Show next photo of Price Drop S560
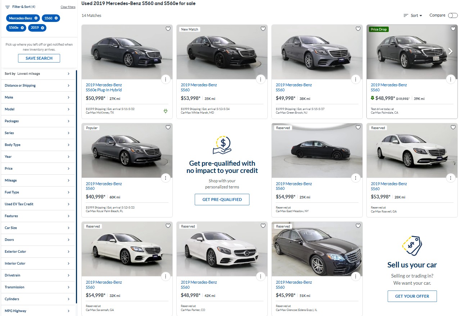This screenshot has width=460, height=316. 451,51
